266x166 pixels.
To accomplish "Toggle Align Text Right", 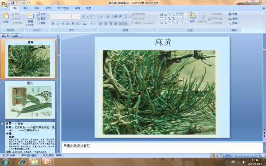I will pos(111,23).
